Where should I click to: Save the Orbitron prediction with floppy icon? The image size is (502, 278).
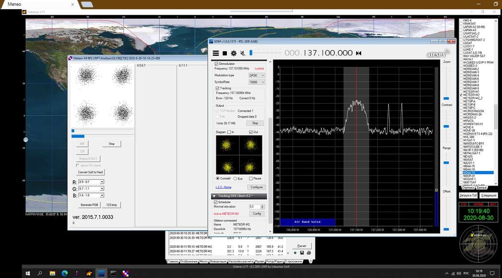click(x=302, y=253)
